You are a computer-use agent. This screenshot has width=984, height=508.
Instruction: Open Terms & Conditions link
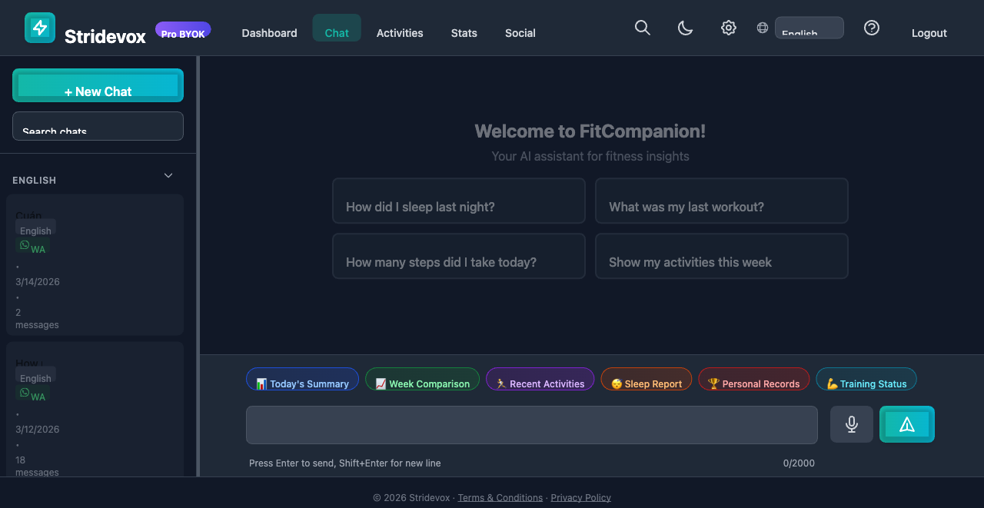[500, 497]
